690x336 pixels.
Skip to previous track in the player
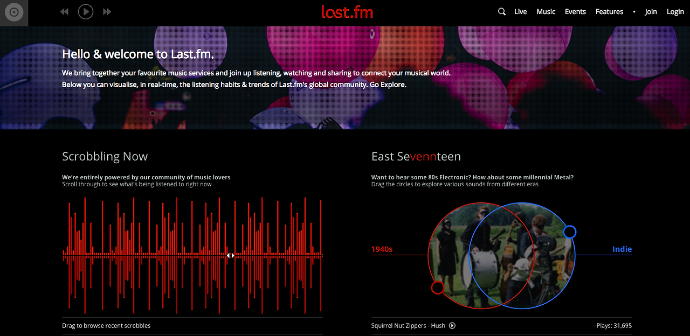[64, 12]
